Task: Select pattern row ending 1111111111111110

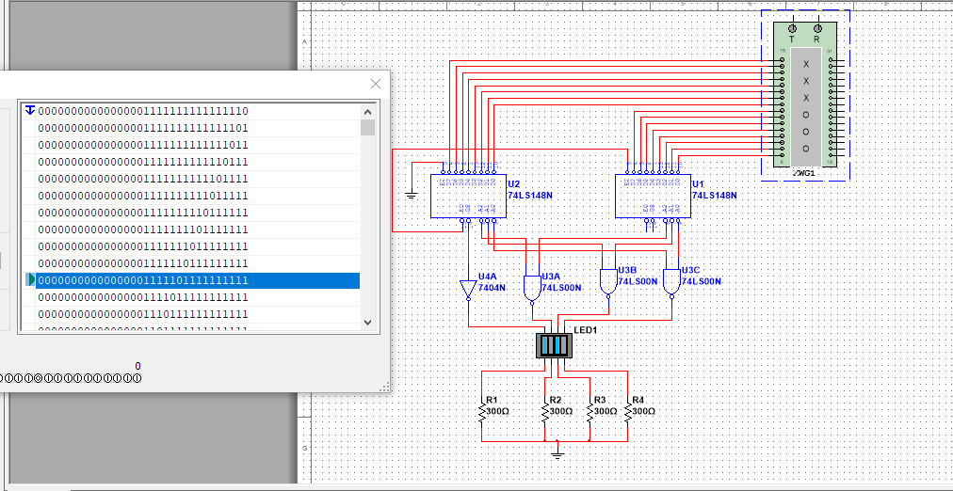Action: [198, 112]
